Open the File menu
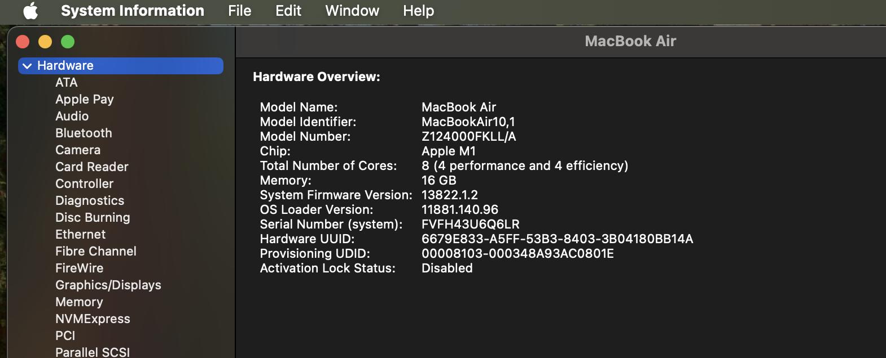Image resolution: width=886 pixels, height=358 pixels. (x=239, y=11)
